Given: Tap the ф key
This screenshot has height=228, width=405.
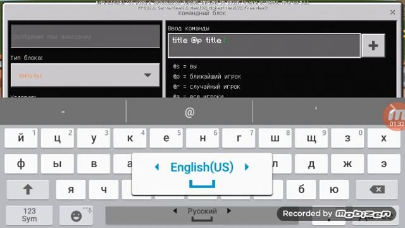Looking at the screenshot, I should click(21, 163).
